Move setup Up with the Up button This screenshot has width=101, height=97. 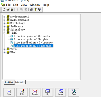[x=48, y=92]
